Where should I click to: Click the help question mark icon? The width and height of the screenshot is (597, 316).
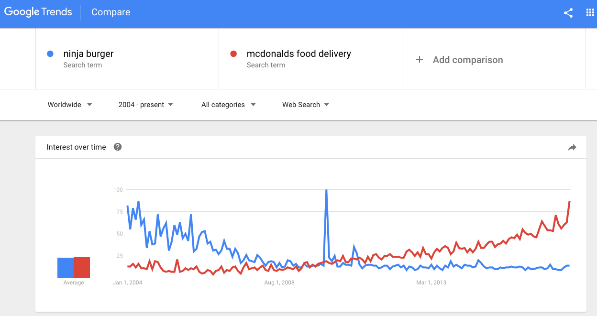[118, 147]
